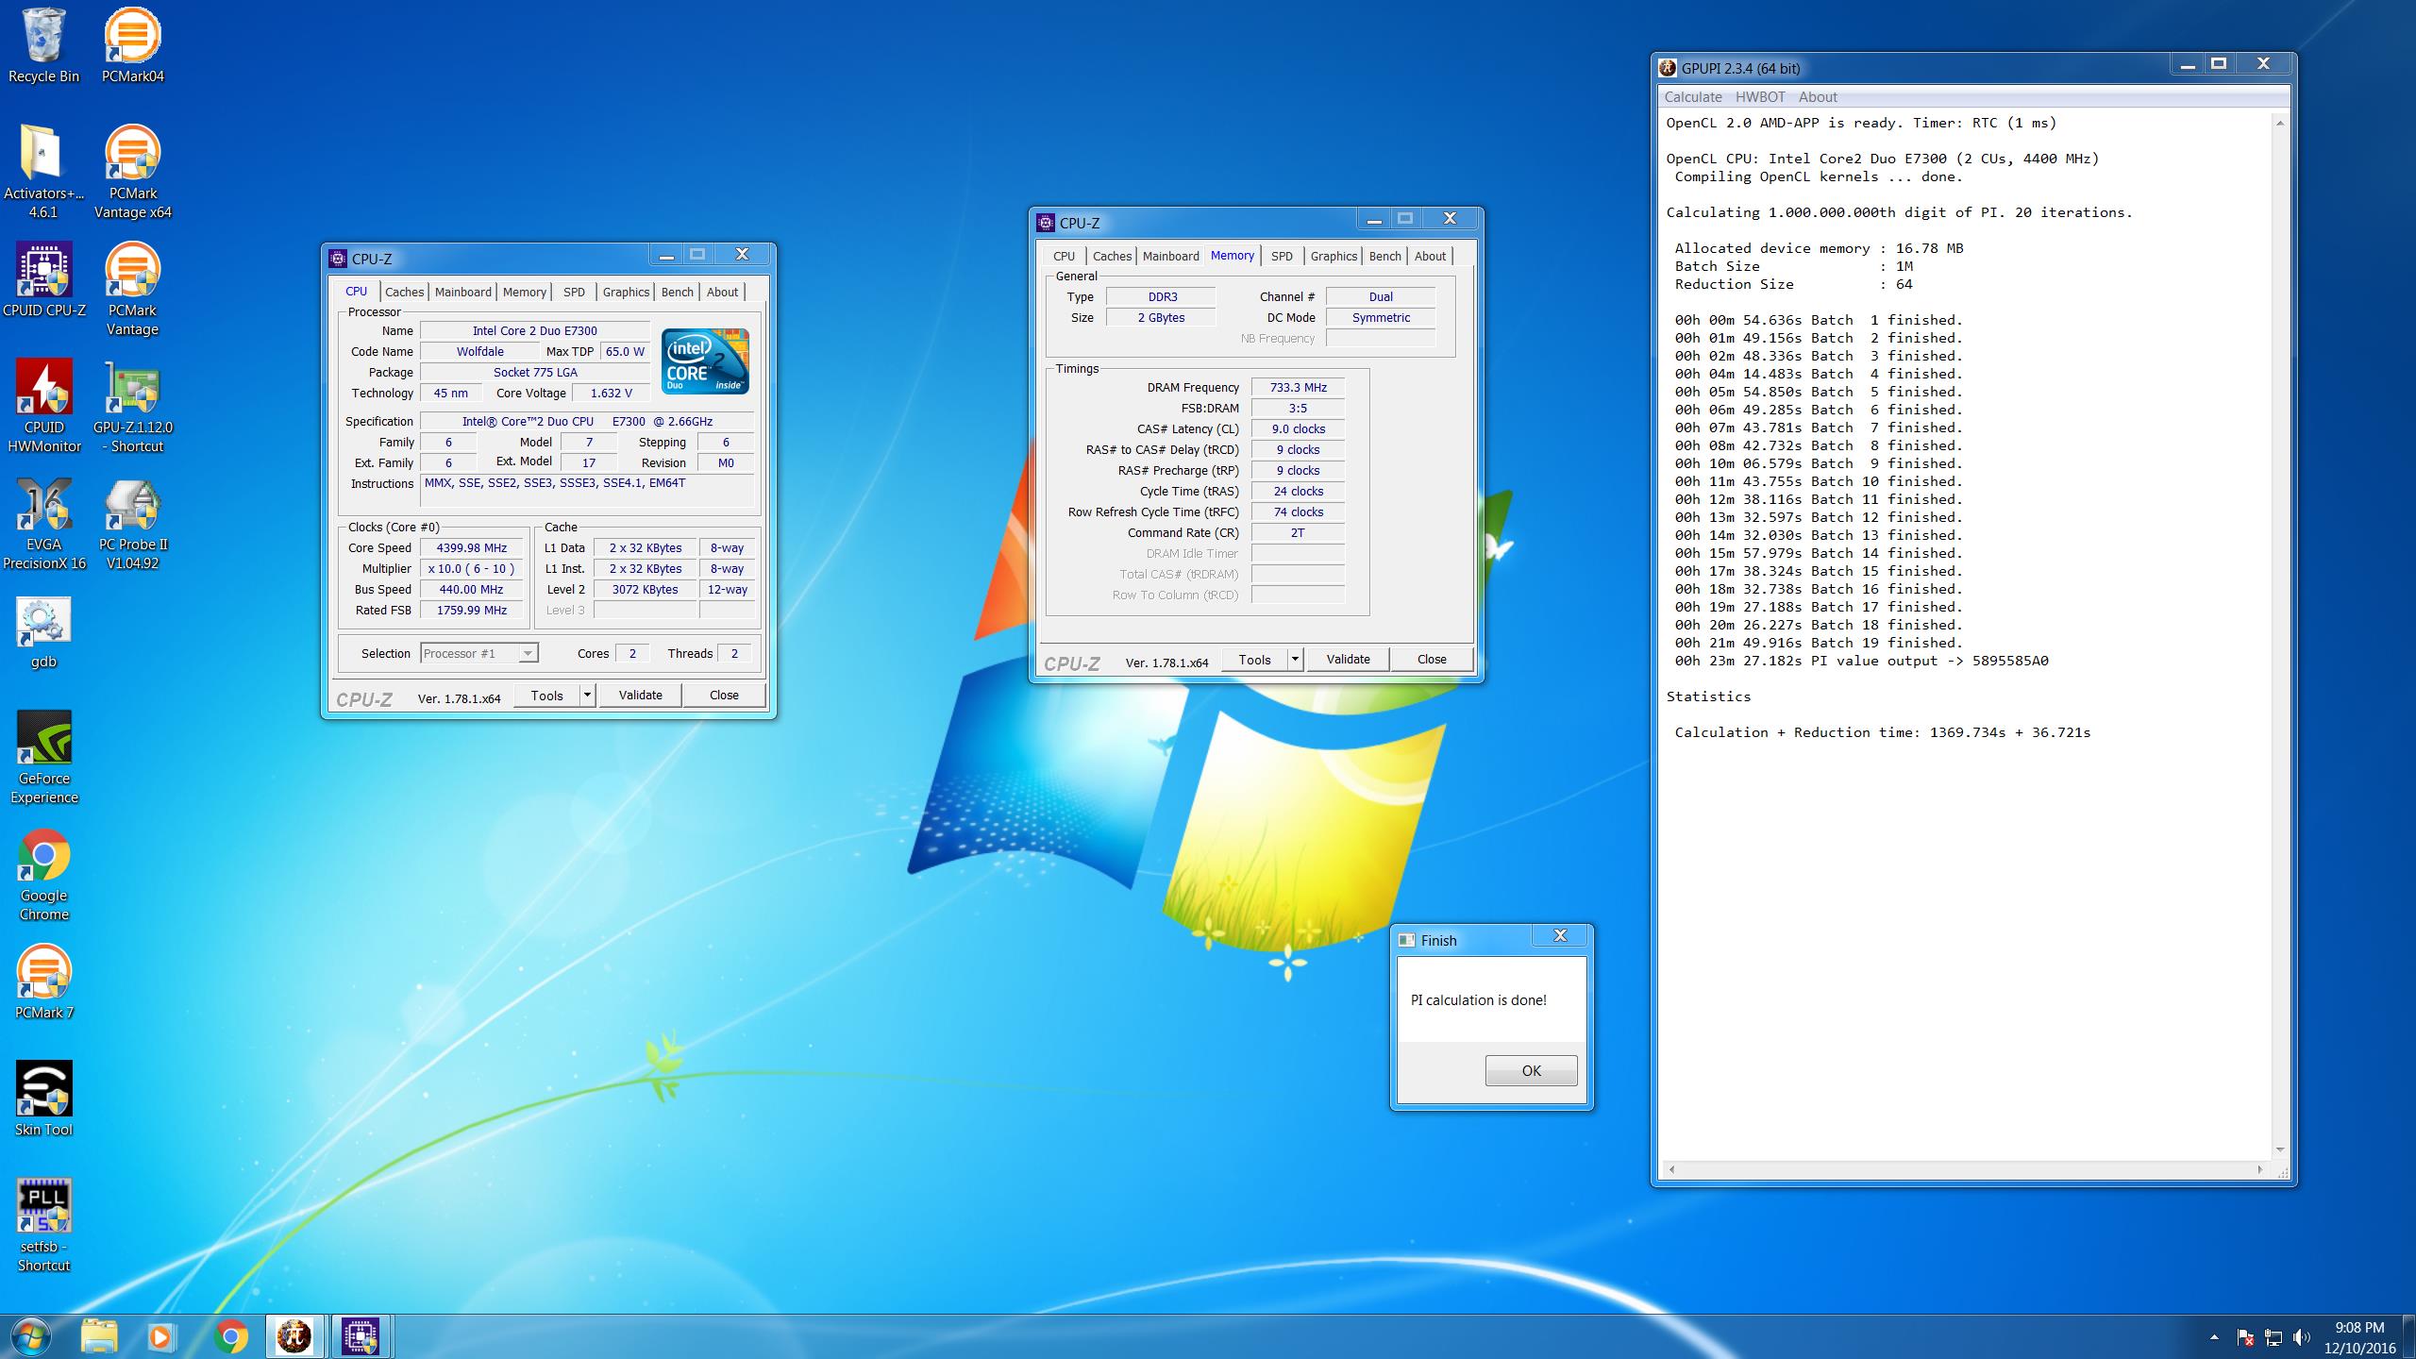Open CPUID CPU-Z desktop shortcut
This screenshot has width=2416, height=1359.
(x=43, y=280)
